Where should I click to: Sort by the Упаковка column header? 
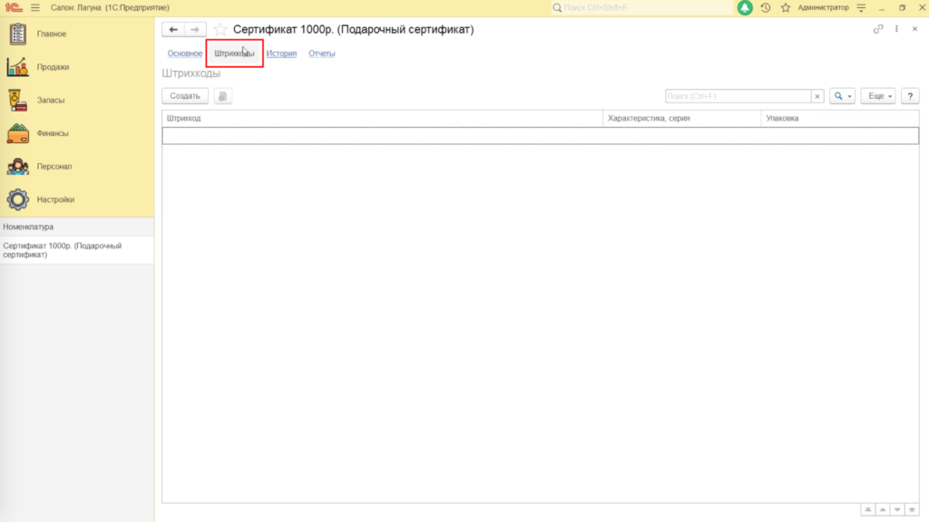point(840,119)
